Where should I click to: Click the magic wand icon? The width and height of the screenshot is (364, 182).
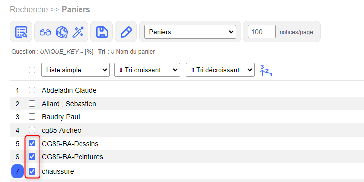tap(78, 32)
